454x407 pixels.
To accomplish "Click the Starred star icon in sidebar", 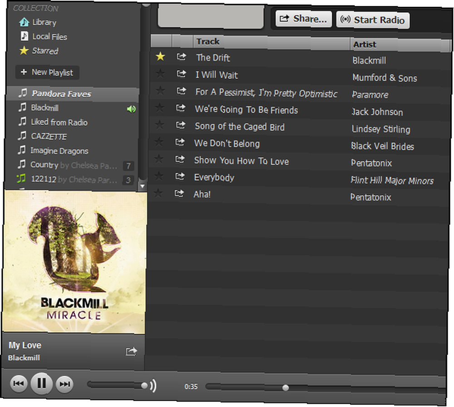I will 24,50.
